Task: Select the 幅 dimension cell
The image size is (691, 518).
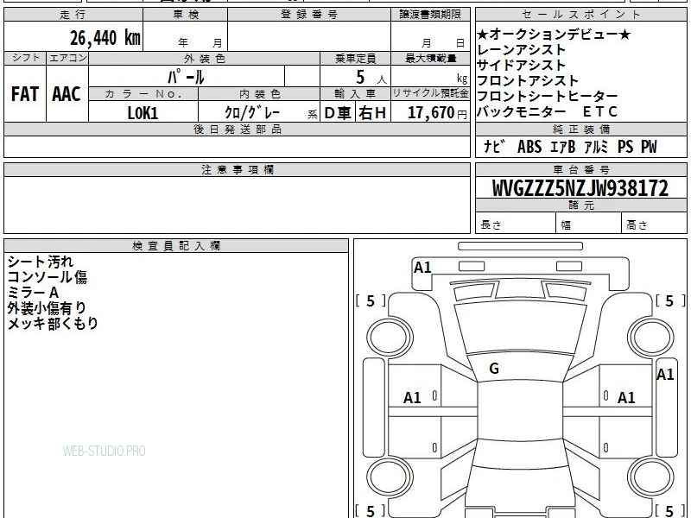Action: tap(589, 224)
